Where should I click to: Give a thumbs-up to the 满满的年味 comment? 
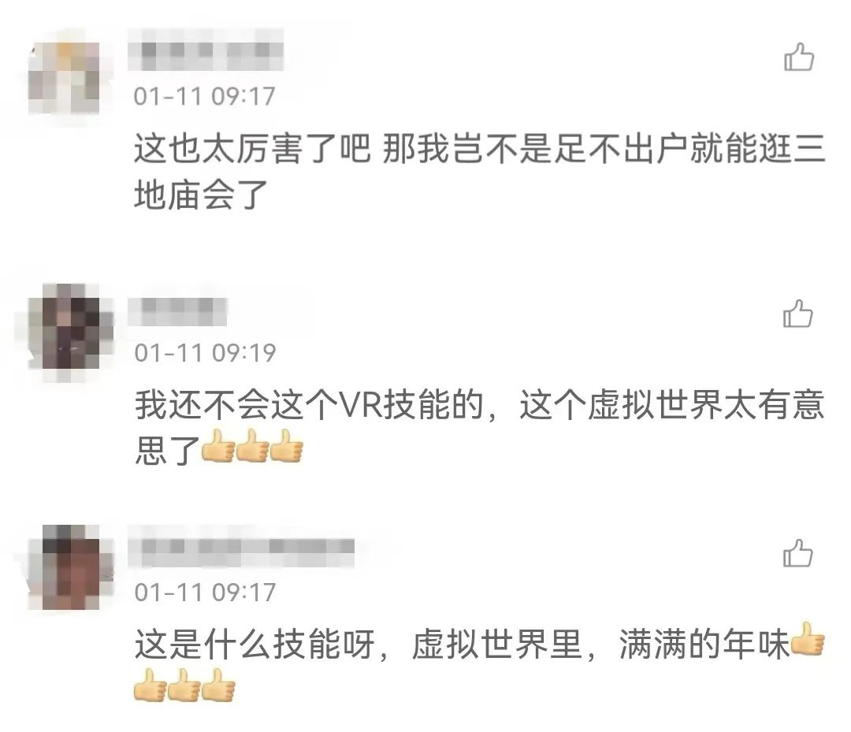click(797, 553)
